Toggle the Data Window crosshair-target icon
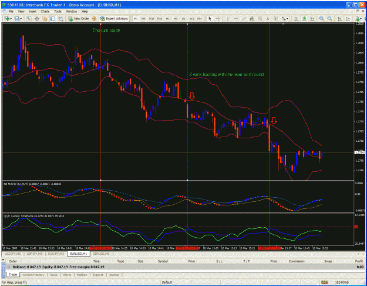 pyautogui.click(x=37, y=18)
